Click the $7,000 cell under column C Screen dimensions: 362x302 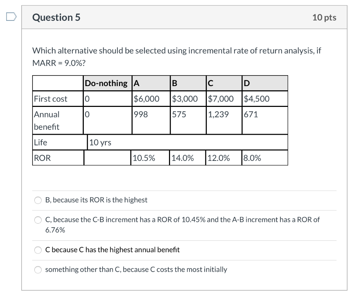(221, 99)
